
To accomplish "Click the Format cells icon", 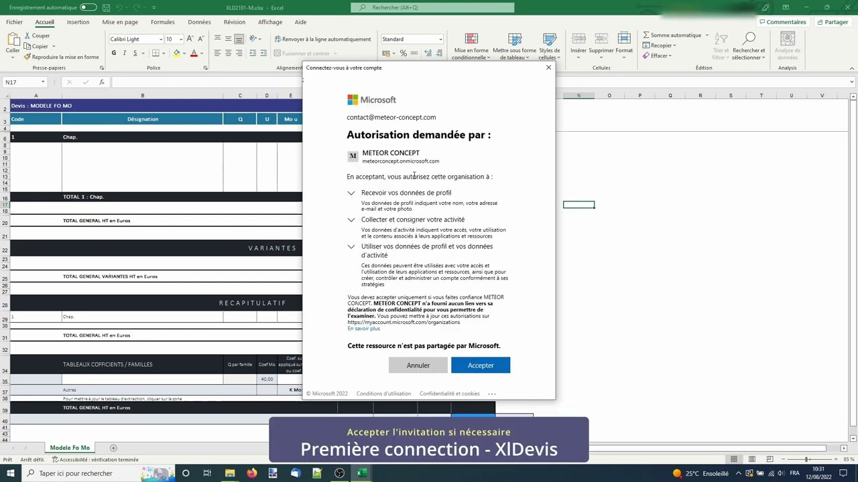I will coord(624,39).
